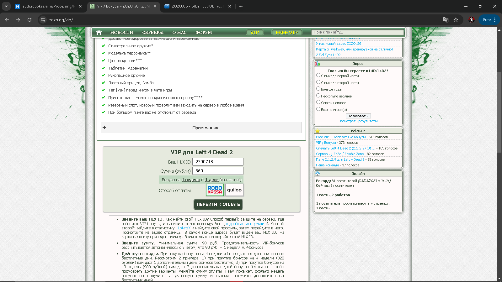Open the О НАС menu item

point(179,32)
